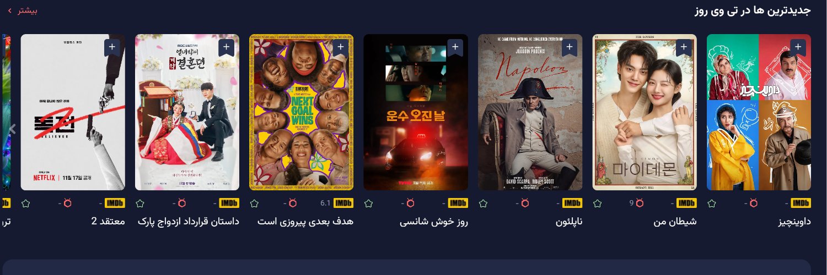827x275 pixels.
Task: Bookmark داستان قرارداد ازدواج پارک poster
Action: tap(227, 47)
